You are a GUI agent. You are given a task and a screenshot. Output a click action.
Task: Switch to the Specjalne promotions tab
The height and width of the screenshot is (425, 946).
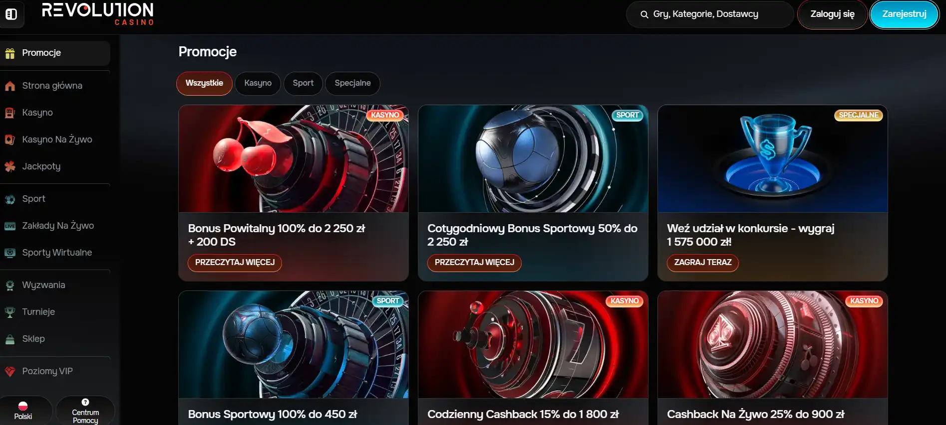coord(352,83)
